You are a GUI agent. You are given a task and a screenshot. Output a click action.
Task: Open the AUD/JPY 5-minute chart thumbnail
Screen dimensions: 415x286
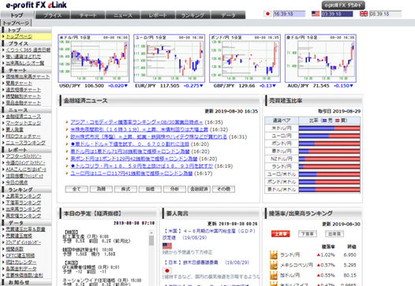pos(320,58)
